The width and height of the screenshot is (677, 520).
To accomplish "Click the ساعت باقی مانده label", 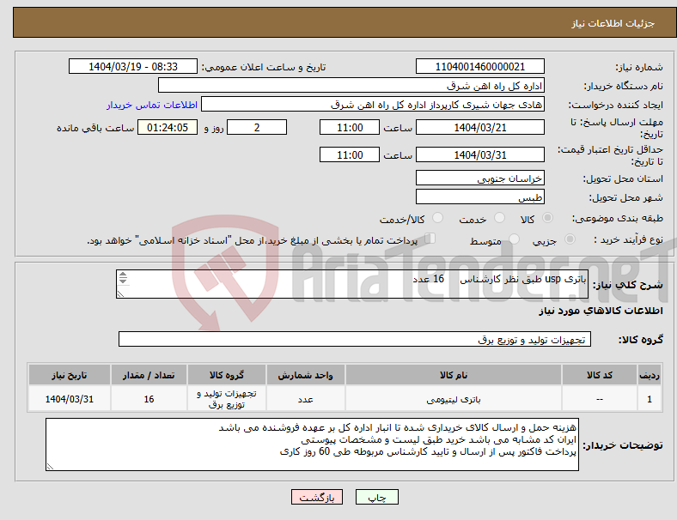I will point(95,128).
